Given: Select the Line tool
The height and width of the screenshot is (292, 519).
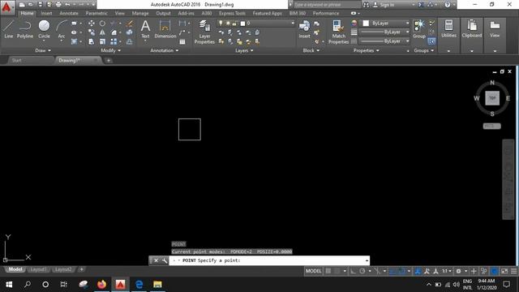Looking at the screenshot, I should (9, 29).
